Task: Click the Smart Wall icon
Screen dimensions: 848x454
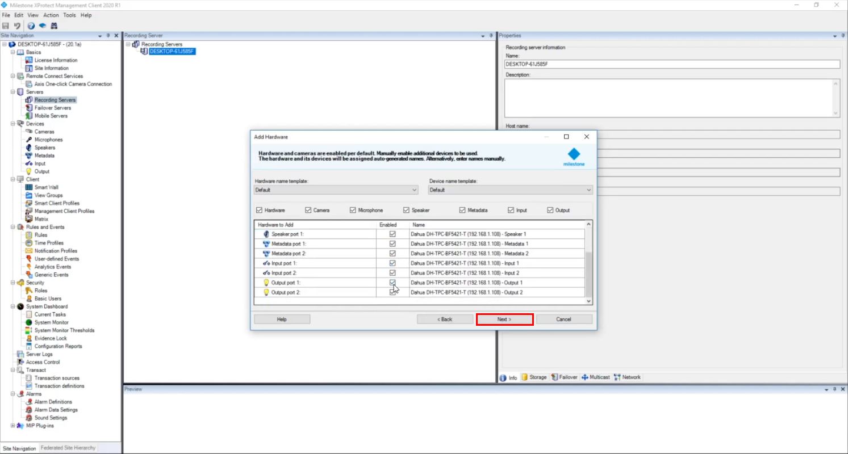Action: [x=29, y=187]
